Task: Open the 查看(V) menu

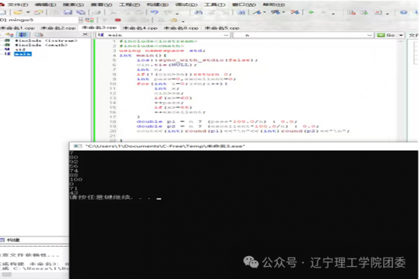Action: click(x=101, y=5)
